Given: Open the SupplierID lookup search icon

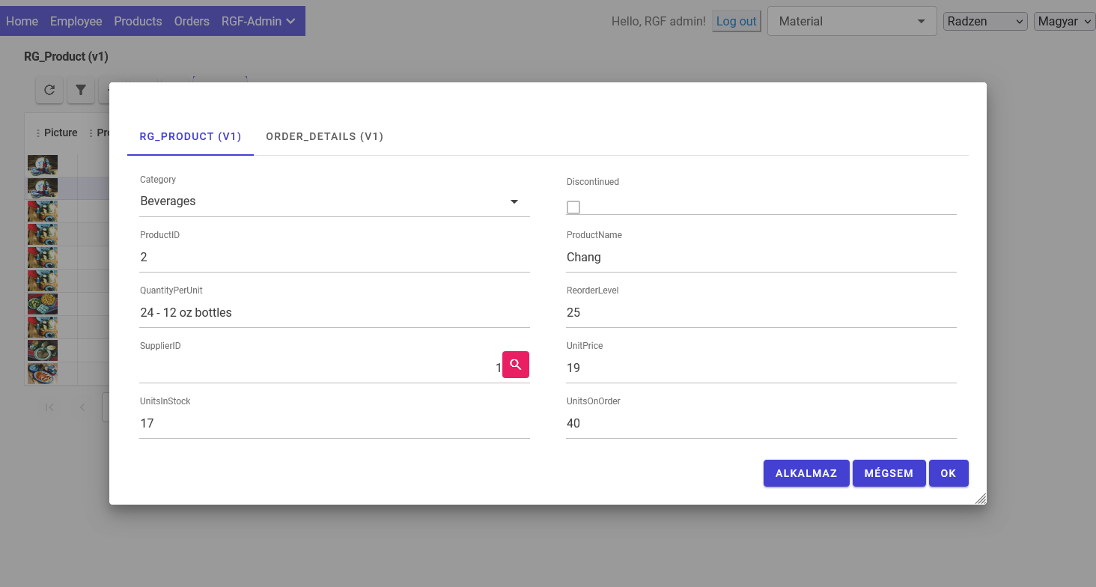Looking at the screenshot, I should 515,365.
